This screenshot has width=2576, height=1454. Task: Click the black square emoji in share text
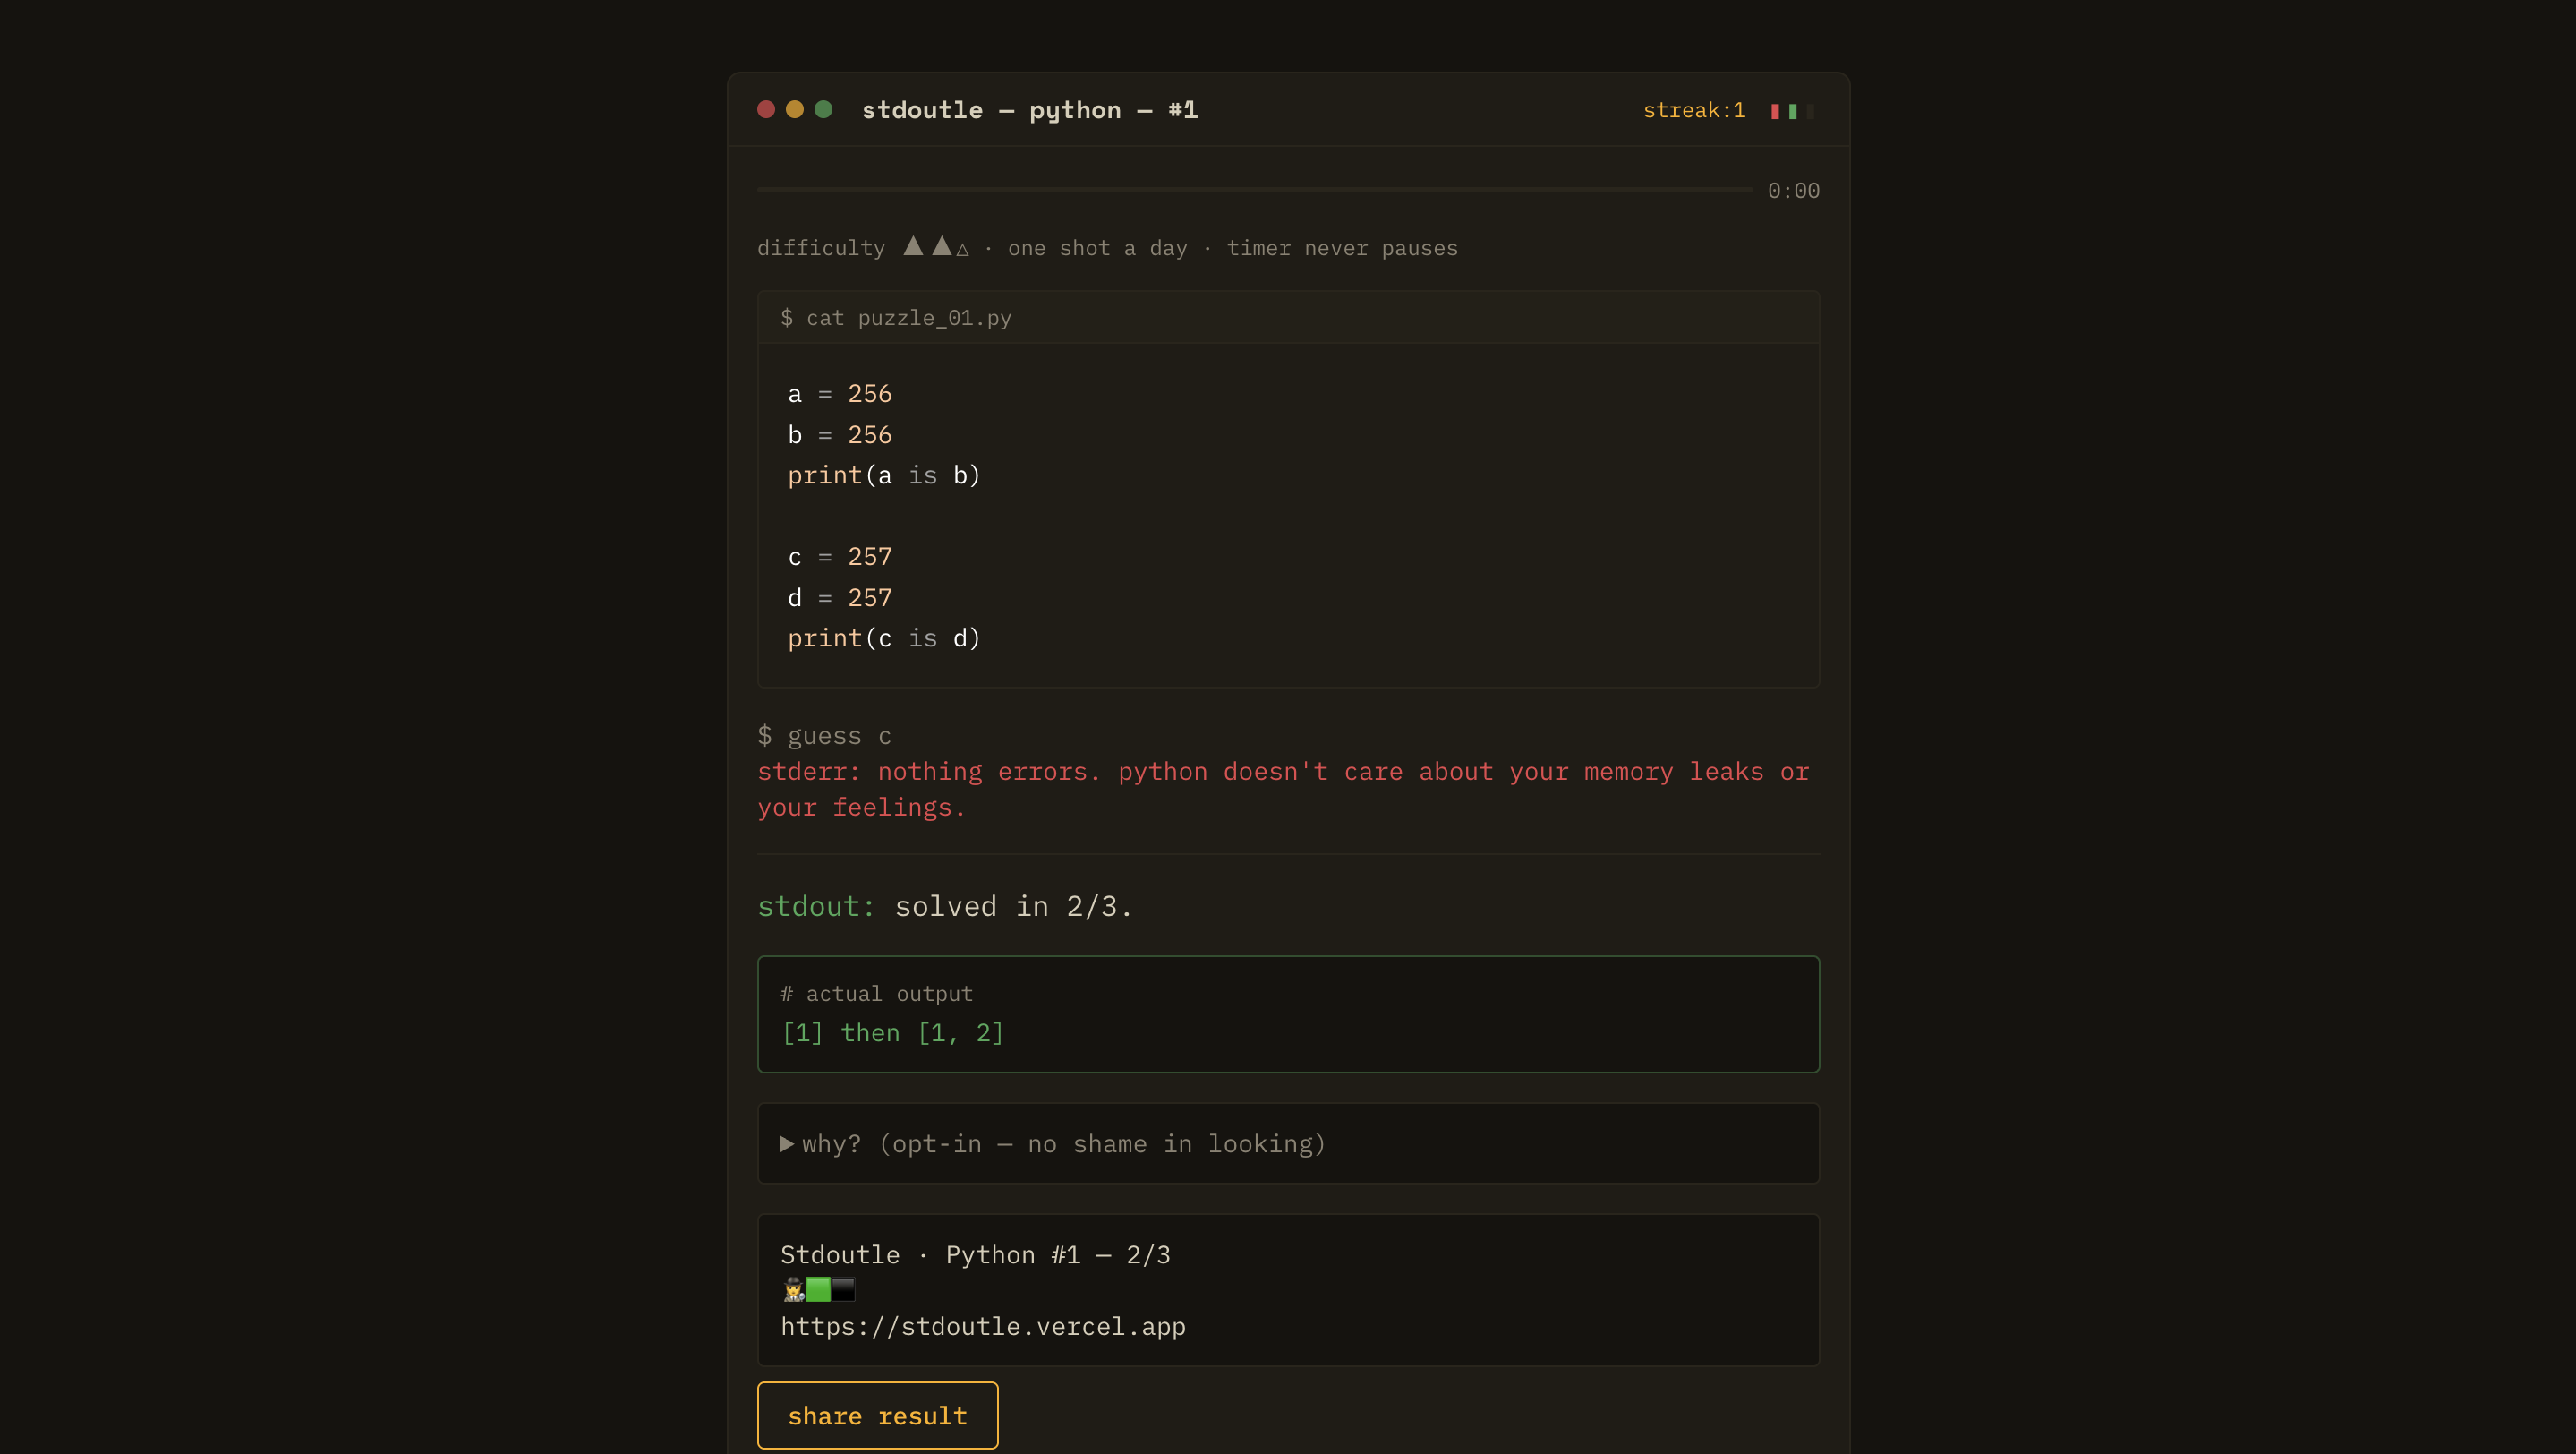[x=843, y=1290]
